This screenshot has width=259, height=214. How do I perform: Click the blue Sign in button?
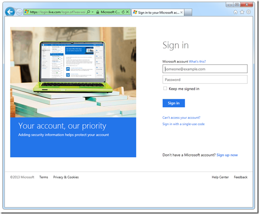(x=174, y=103)
